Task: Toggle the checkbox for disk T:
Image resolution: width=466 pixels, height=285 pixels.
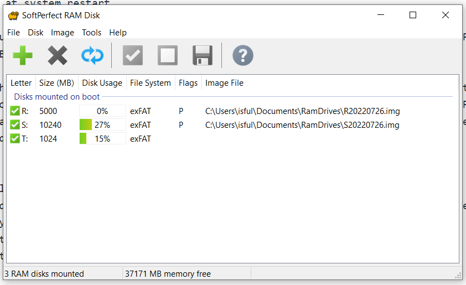Action: click(x=14, y=139)
